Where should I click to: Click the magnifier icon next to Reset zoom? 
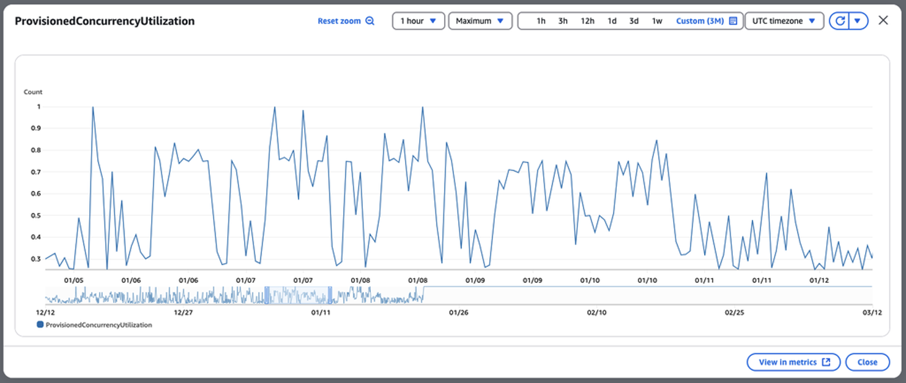(368, 20)
